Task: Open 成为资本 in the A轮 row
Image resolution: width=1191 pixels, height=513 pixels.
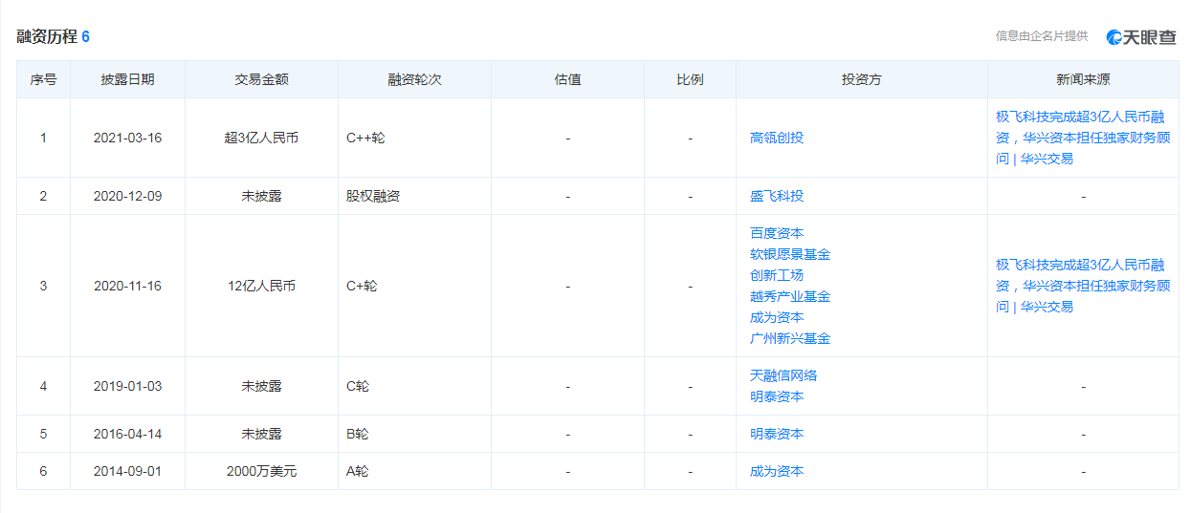Action: point(777,471)
